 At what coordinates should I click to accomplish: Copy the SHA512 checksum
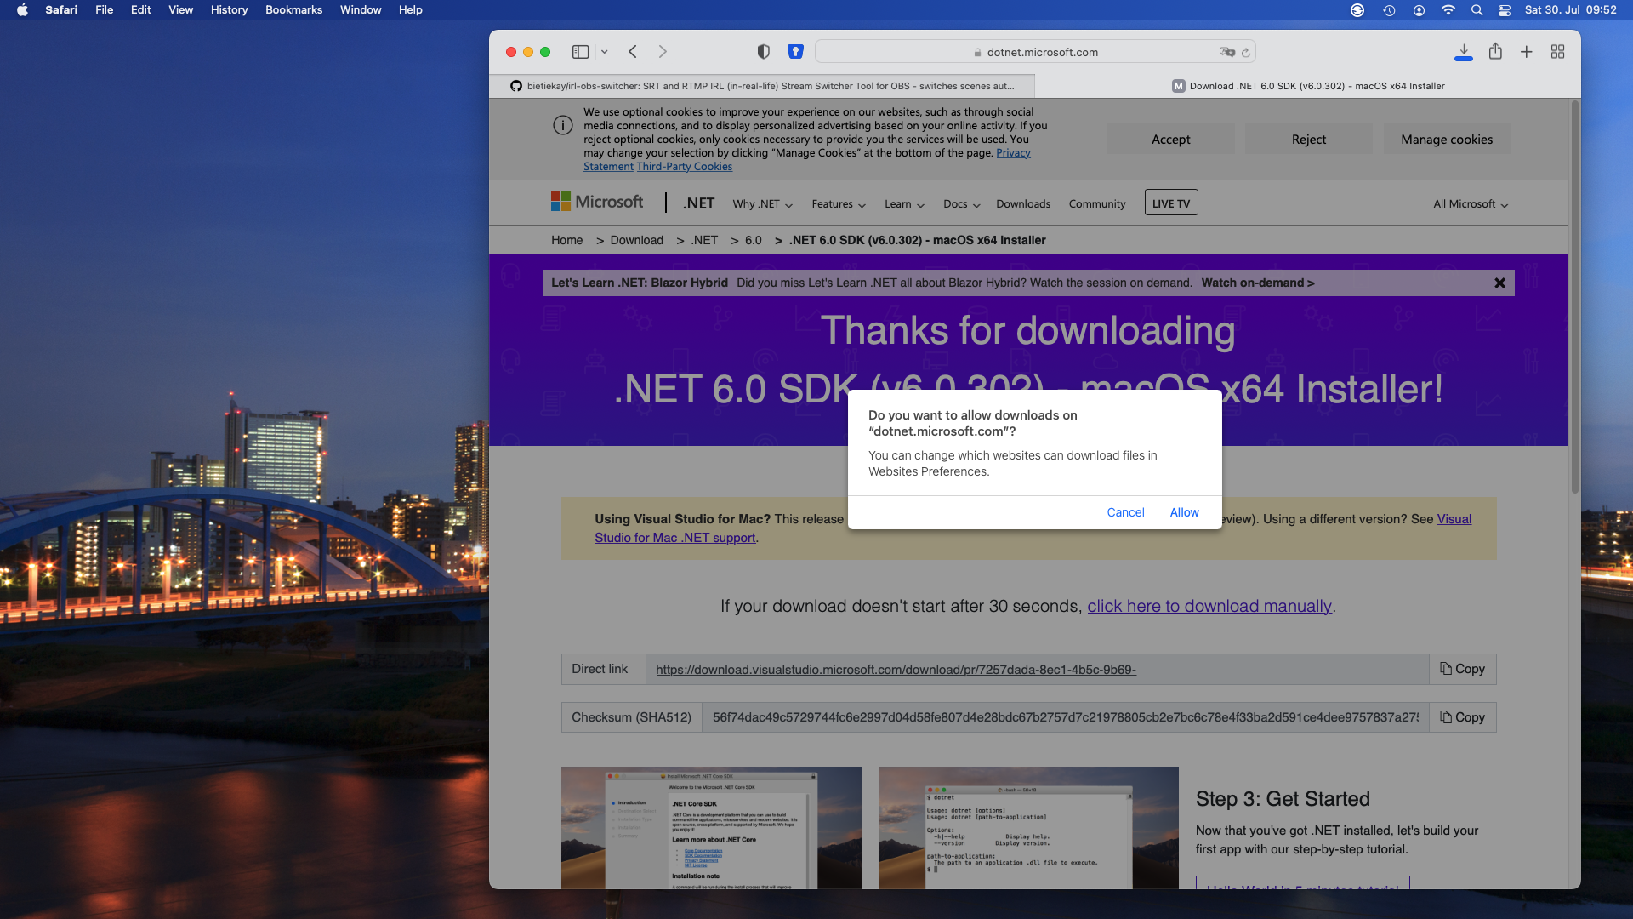tap(1462, 717)
